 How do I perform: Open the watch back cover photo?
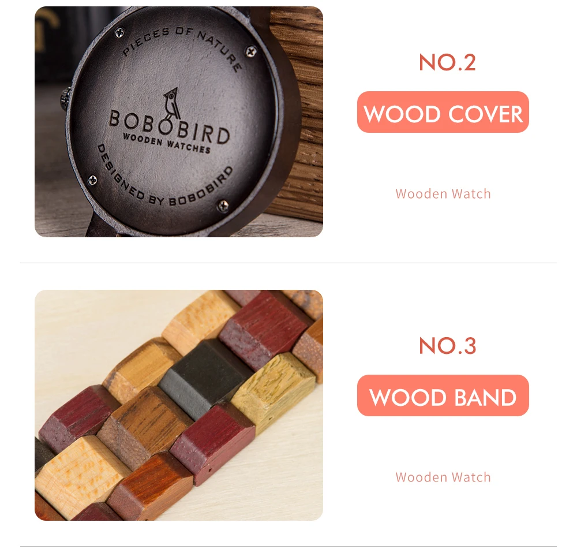[x=179, y=122]
